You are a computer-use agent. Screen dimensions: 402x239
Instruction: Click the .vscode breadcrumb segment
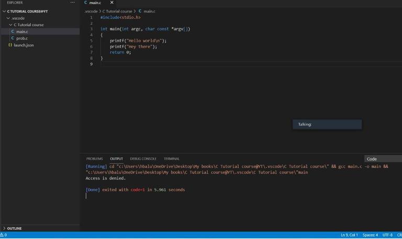point(91,11)
